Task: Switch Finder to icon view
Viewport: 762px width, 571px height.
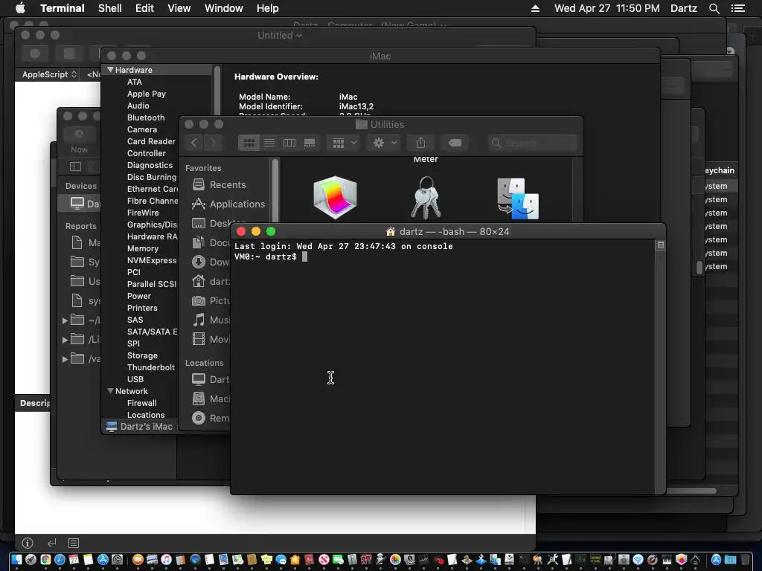Action: (x=249, y=143)
